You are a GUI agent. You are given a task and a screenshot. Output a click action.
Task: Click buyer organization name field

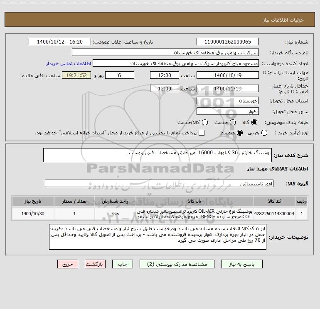(x=165, y=53)
